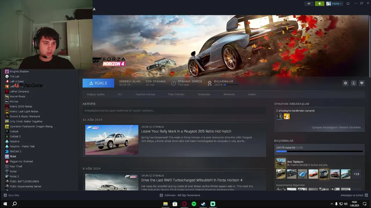Click the orange car achievement thumbnail
The height and width of the screenshot is (208, 371).
pos(313,174)
